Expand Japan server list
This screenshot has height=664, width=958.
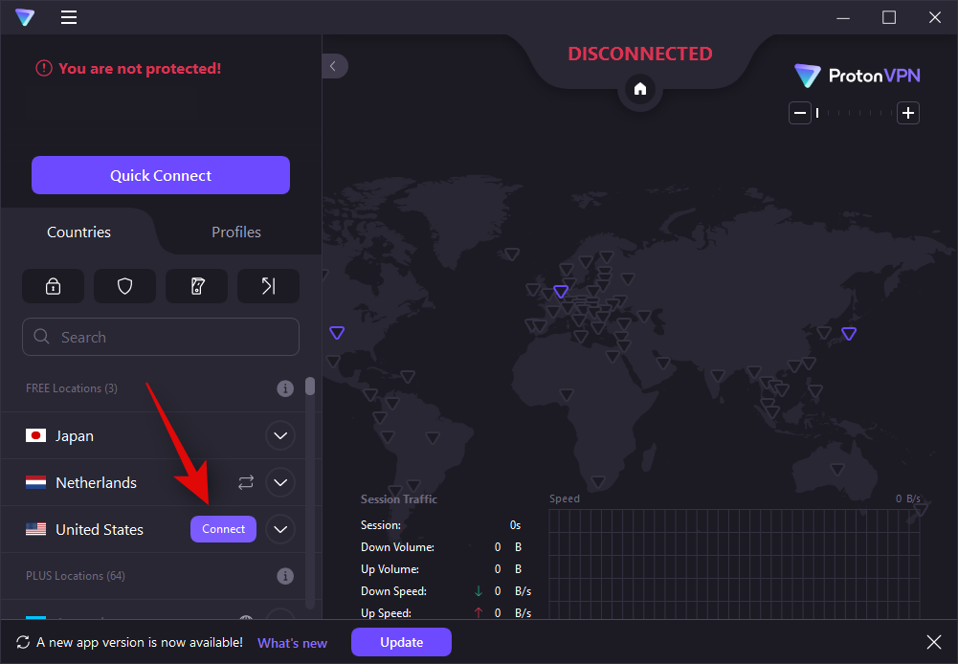[x=279, y=436]
